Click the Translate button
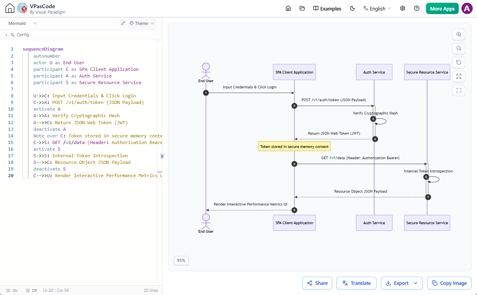This screenshot has width=477, height=295. click(x=356, y=283)
